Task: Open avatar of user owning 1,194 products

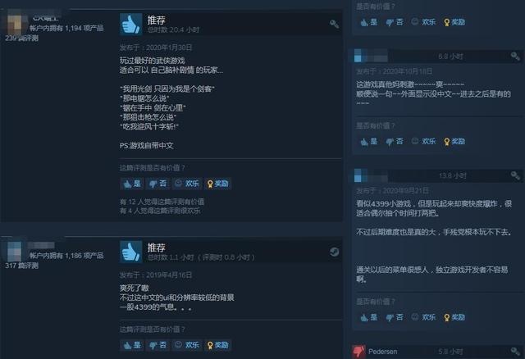Action: click(15, 24)
